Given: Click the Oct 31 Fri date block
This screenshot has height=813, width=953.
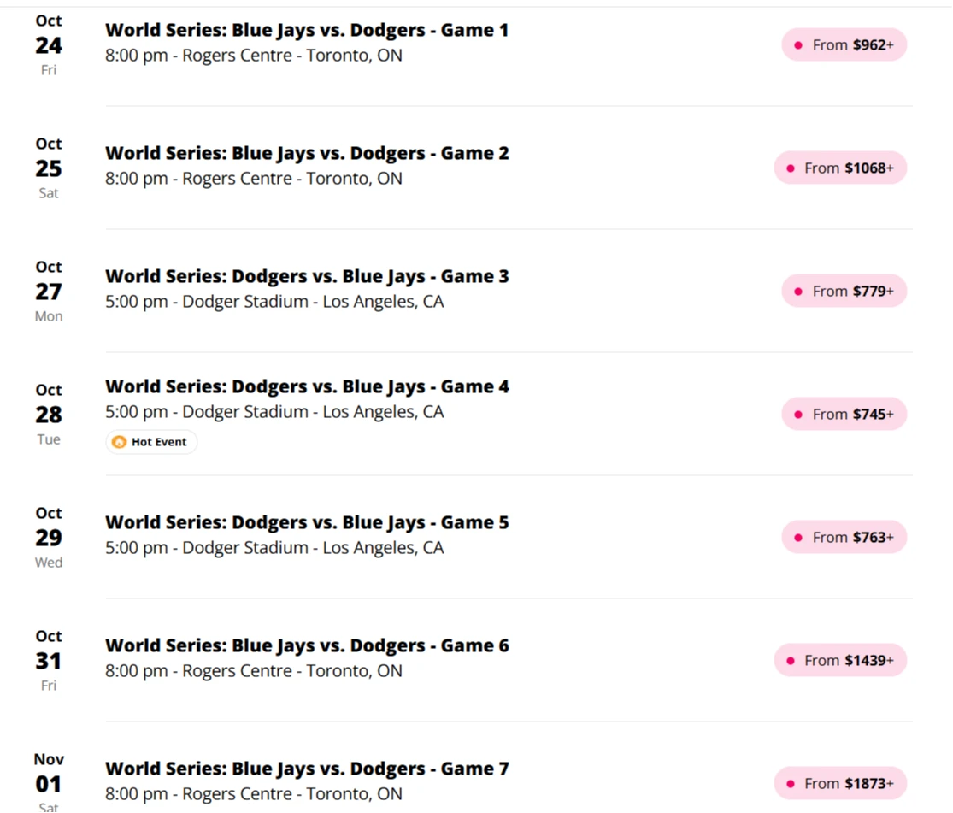Looking at the screenshot, I should [49, 661].
